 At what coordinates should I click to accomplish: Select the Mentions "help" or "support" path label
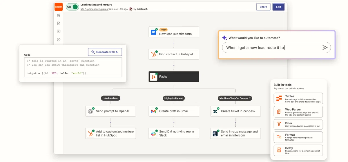[235, 98]
